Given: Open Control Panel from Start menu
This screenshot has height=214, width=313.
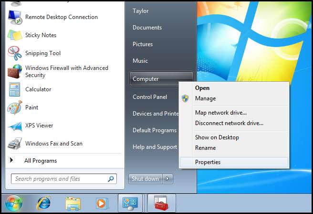Looking at the screenshot, I should pyautogui.click(x=150, y=97).
